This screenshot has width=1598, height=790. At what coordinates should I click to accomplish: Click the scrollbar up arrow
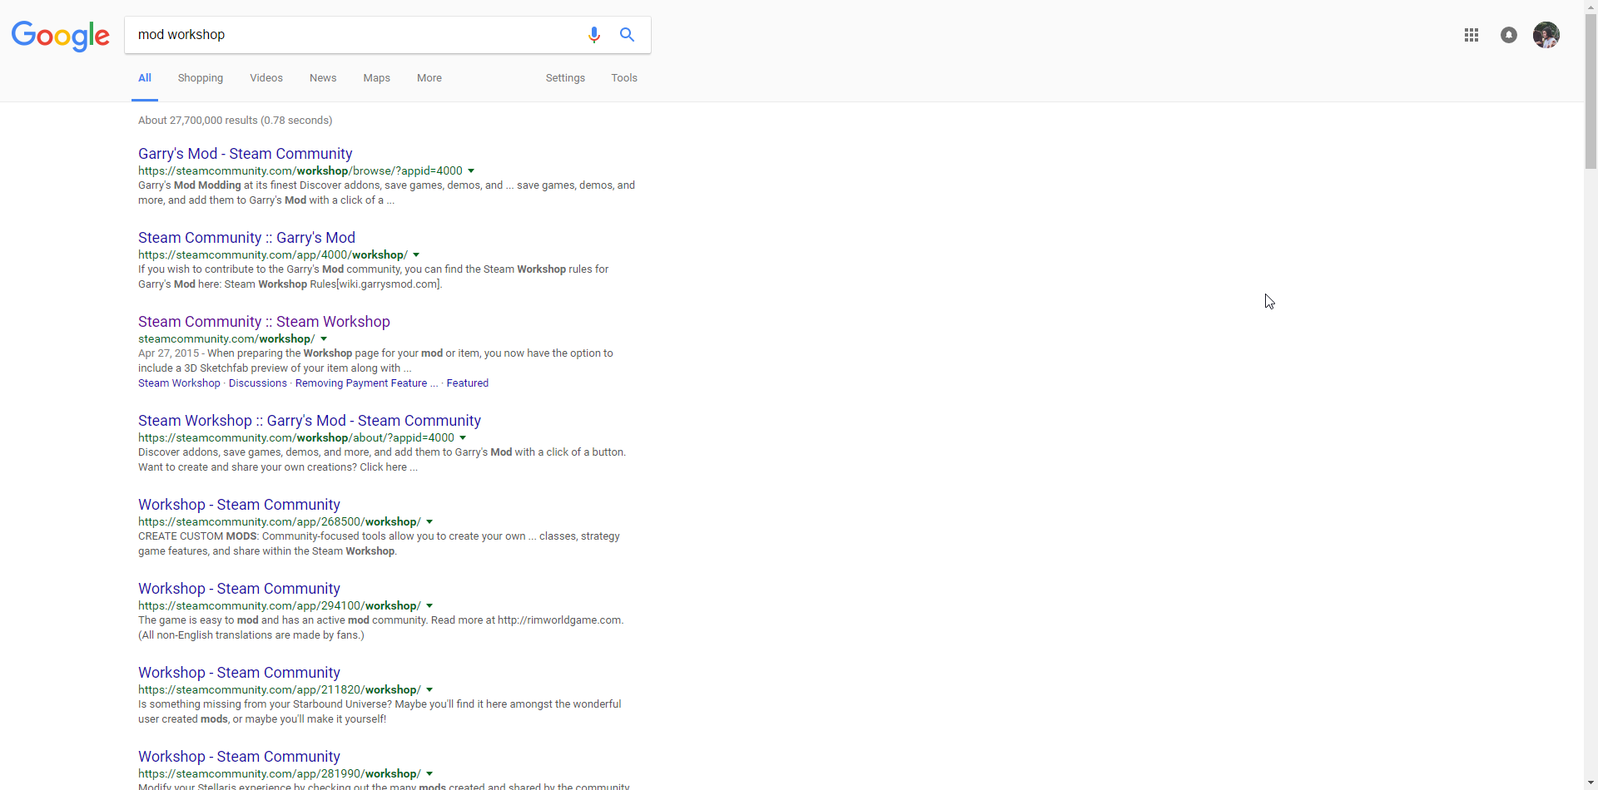pos(1591,7)
